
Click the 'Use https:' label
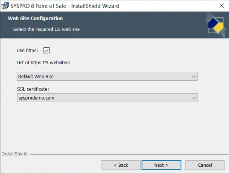27,50
